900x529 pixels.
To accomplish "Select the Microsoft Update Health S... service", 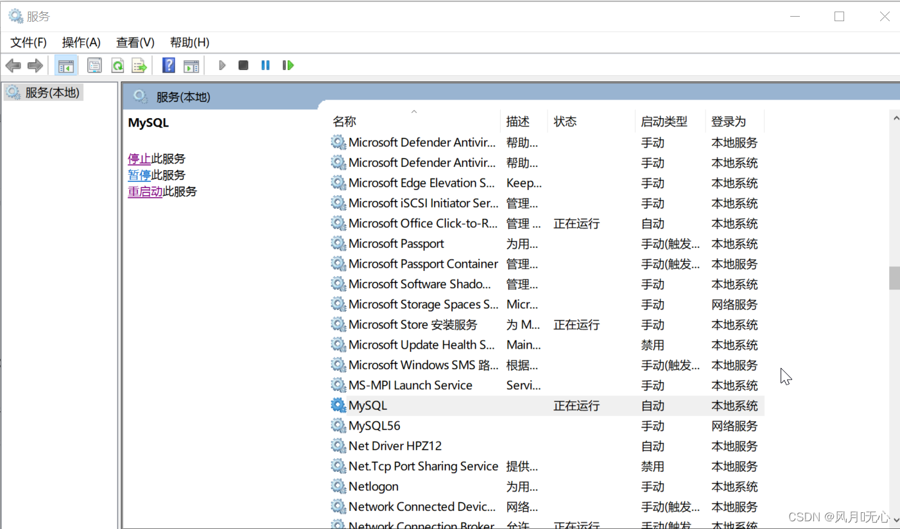I will tap(546, 345).
